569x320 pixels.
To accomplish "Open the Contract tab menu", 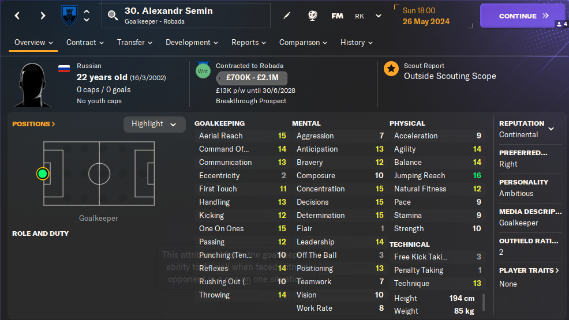I will 85,43.
